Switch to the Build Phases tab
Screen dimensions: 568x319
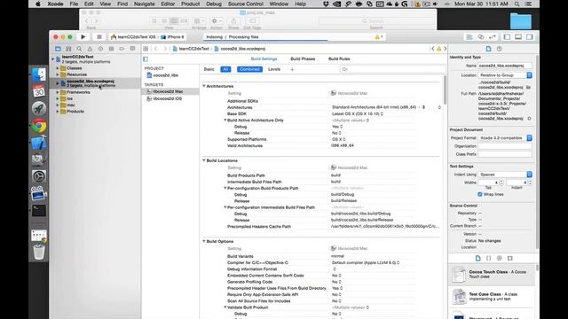303,58
